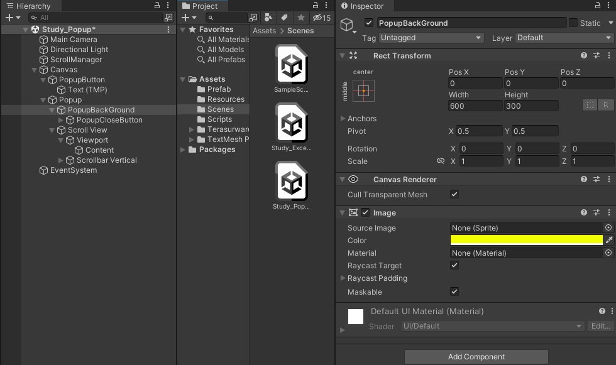The image size is (616, 365).
Task: Open the Layer dropdown Default
Action: [564, 38]
